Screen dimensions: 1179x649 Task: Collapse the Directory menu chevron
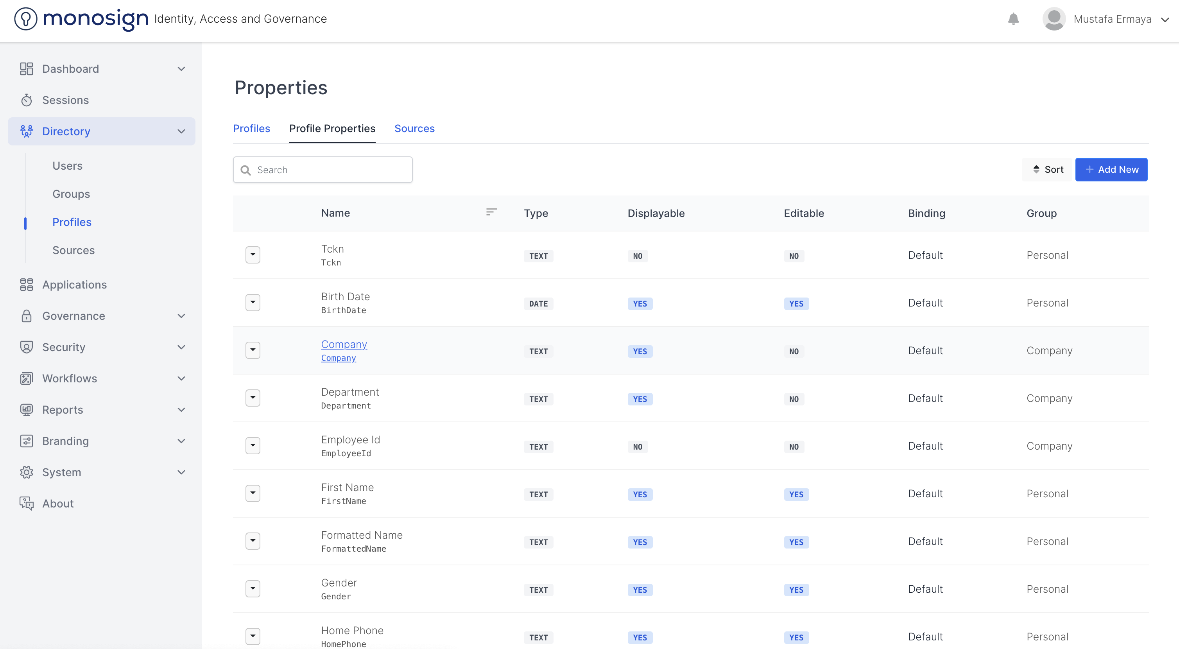coord(181,131)
